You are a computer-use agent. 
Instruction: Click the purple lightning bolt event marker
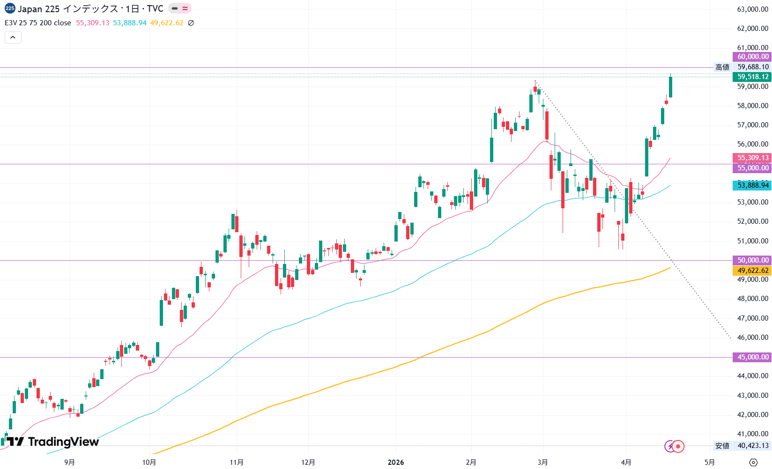pyautogui.click(x=670, y=446)
